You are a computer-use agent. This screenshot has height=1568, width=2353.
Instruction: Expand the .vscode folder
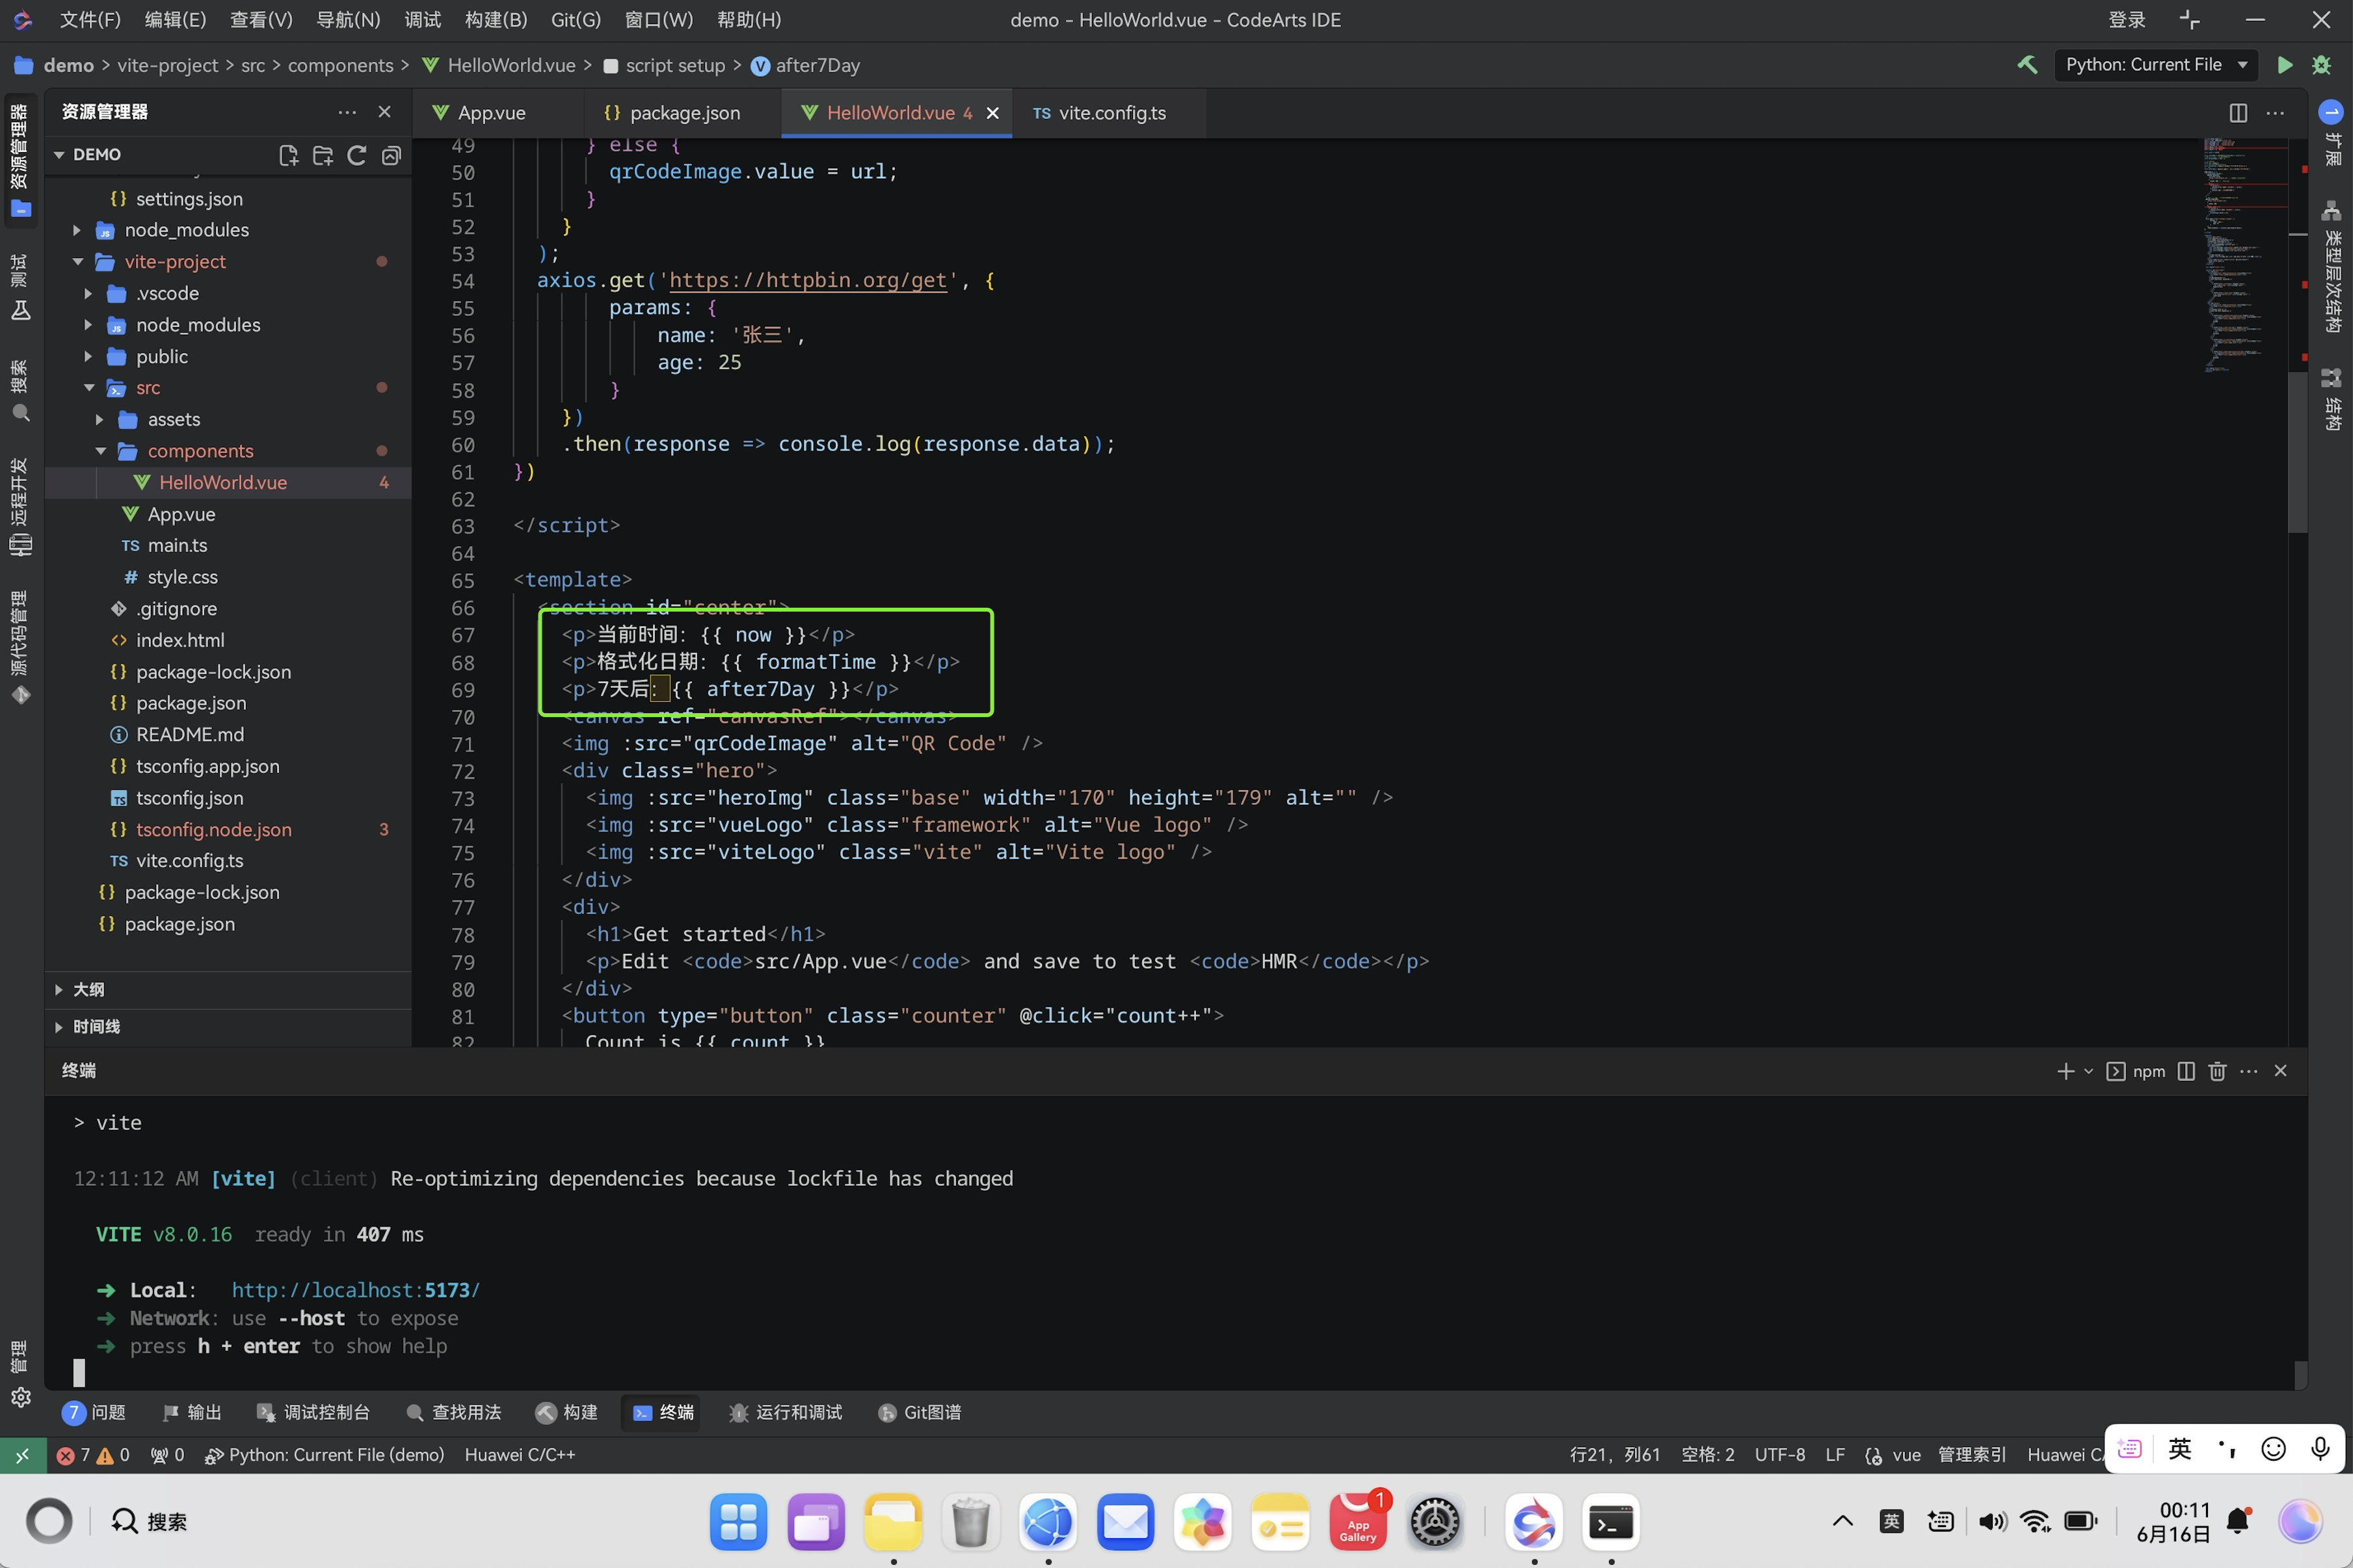coord(89,294)
